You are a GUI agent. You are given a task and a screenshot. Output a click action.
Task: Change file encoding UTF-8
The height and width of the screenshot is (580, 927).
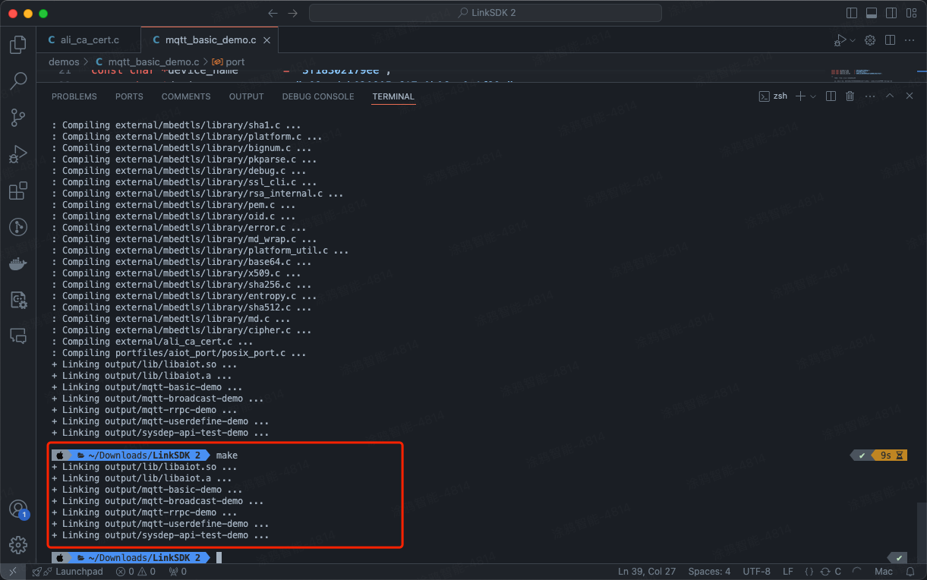(x=757, y=572)
